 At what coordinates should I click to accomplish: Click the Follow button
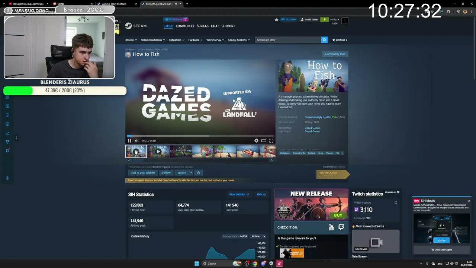tap(166, 173)
